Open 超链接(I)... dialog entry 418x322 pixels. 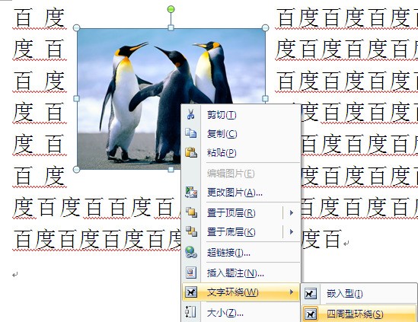[241, 252]
